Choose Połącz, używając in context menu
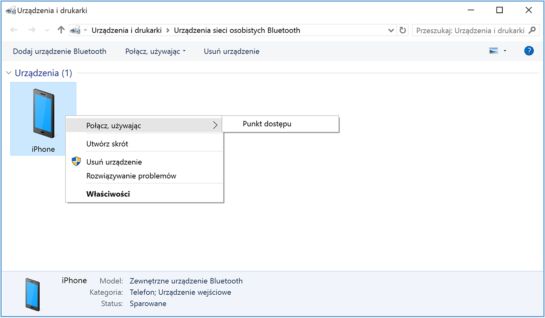This screenshot has height=318, width=545. coord(144,125)
